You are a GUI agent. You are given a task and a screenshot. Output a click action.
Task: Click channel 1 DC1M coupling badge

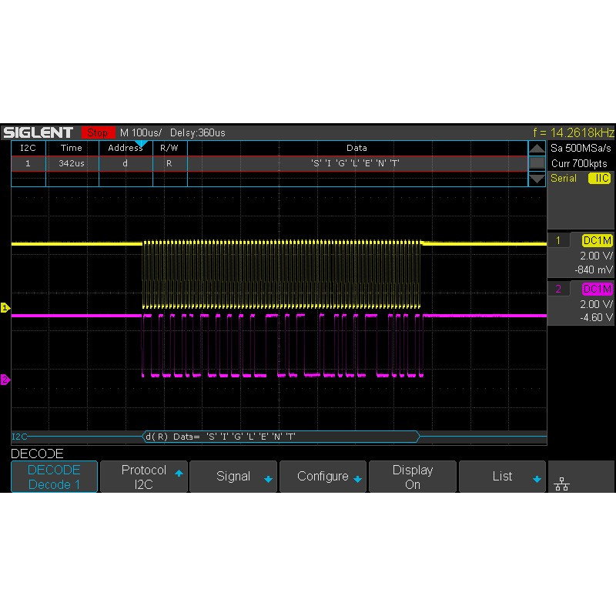point(598,240)
